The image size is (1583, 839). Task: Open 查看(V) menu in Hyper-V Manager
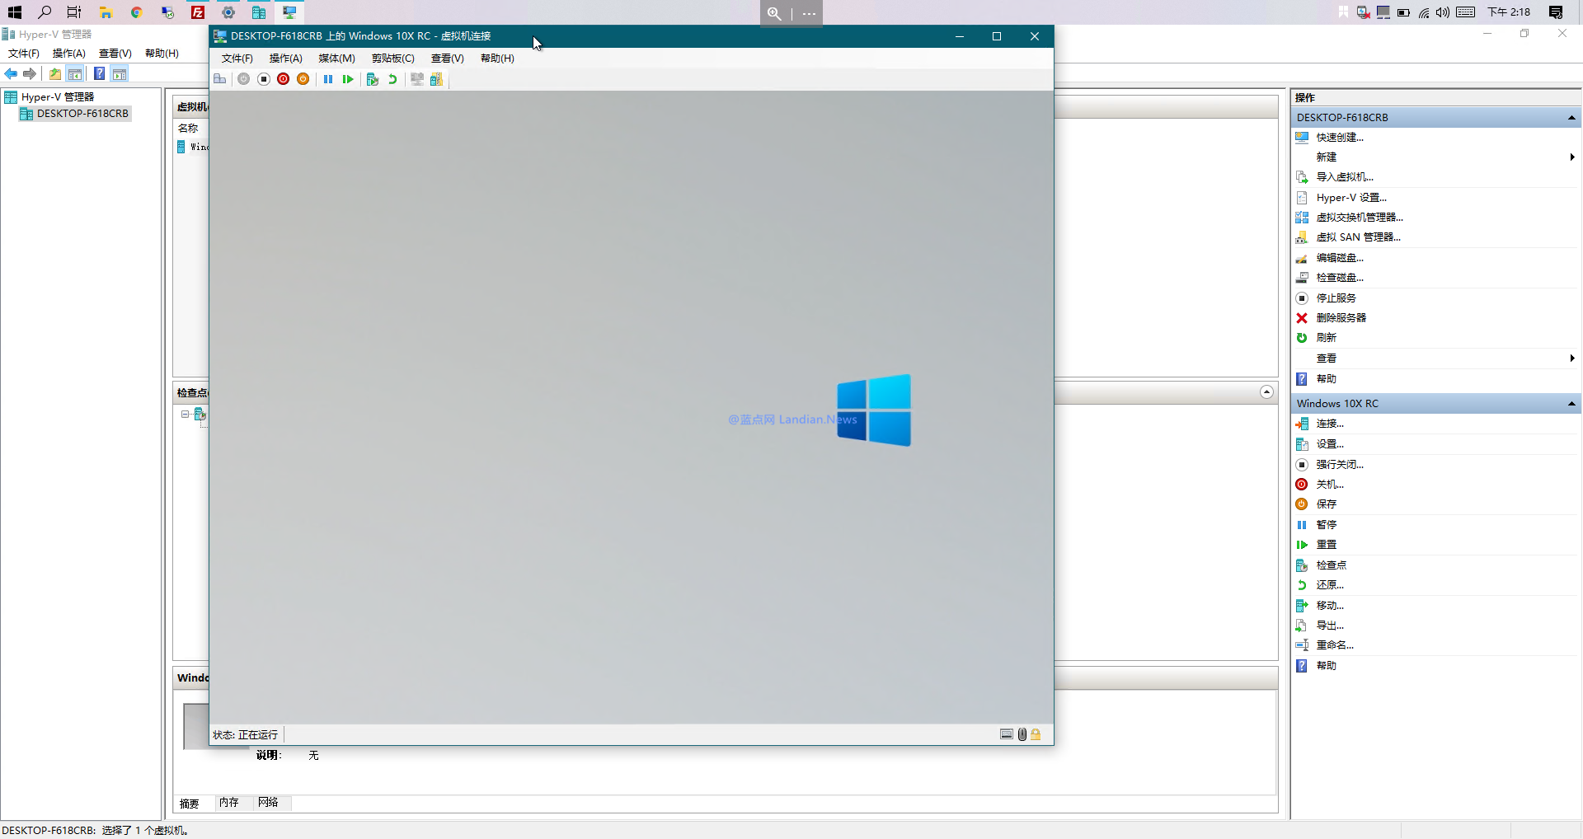(115, 54)
